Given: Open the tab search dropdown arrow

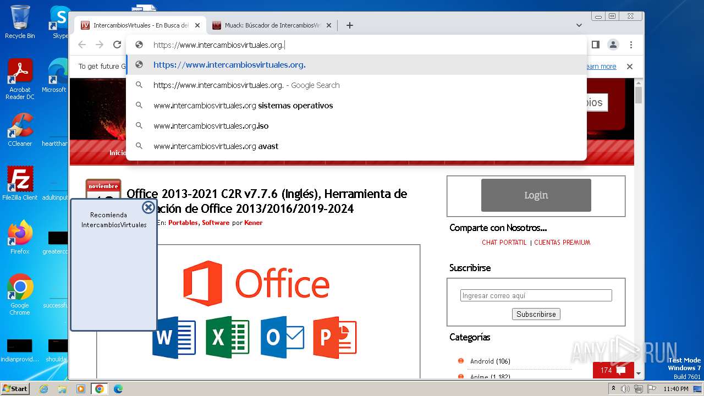Looking at the screenshot, I should click(579, 25).
